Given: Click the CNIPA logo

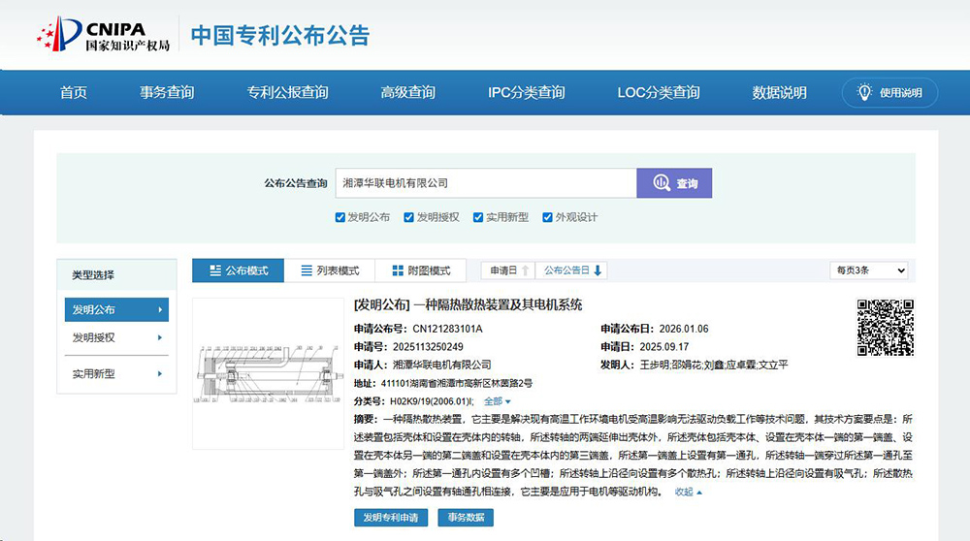Looking at the screenshot, I should pos(103,34).
